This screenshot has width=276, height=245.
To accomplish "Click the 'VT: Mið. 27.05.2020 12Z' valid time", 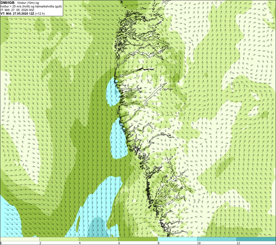I will pos(17,14).
